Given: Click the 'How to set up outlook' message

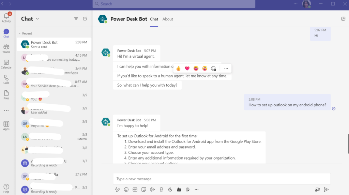Looking at the screenshot, I should coord(287,102).
